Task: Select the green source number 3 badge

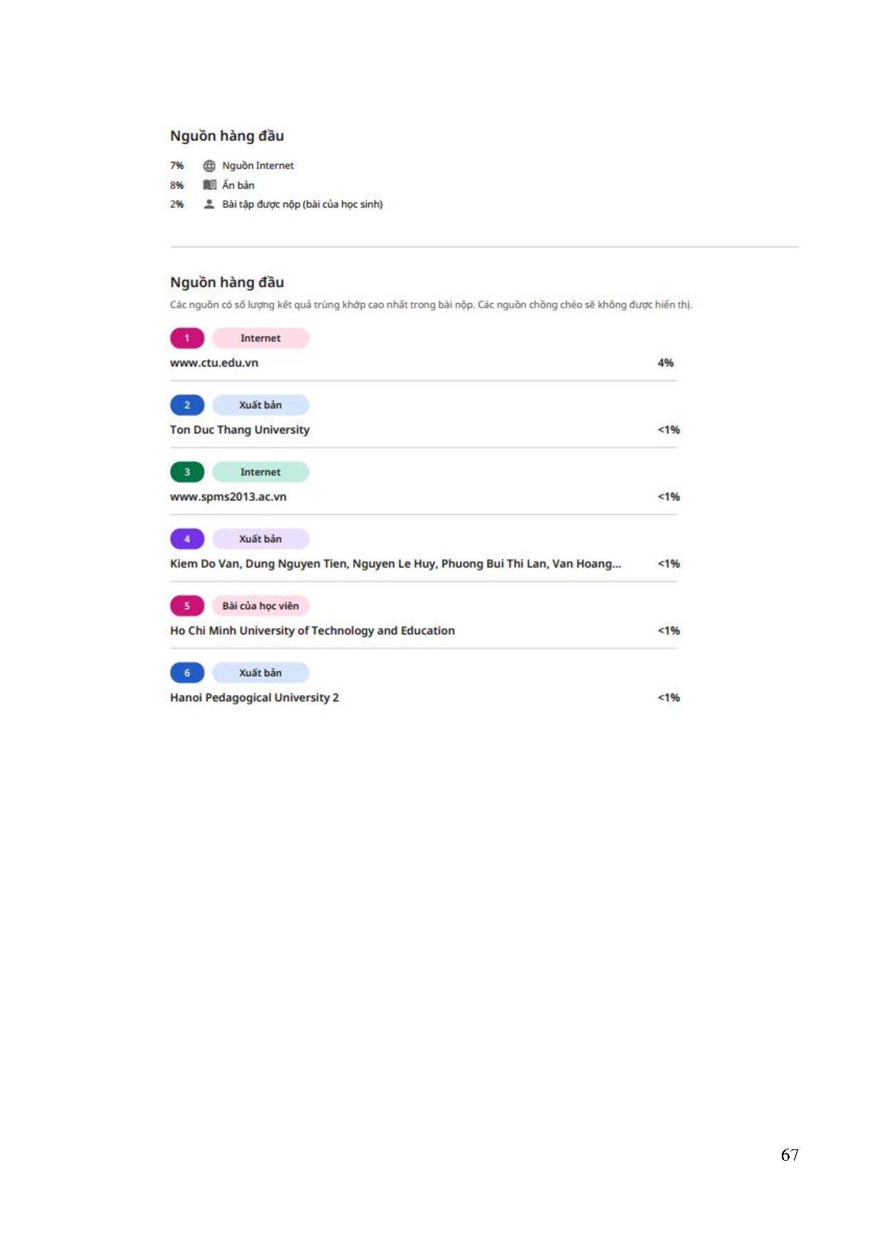Action: click(187, 472)
